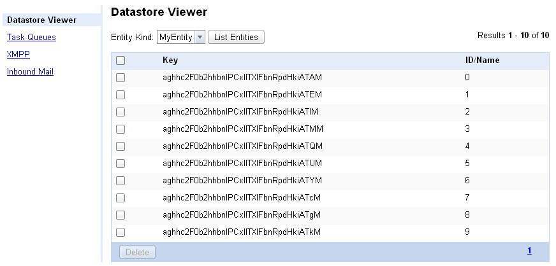Check the box beside entity ID 7

click(121, 198)
